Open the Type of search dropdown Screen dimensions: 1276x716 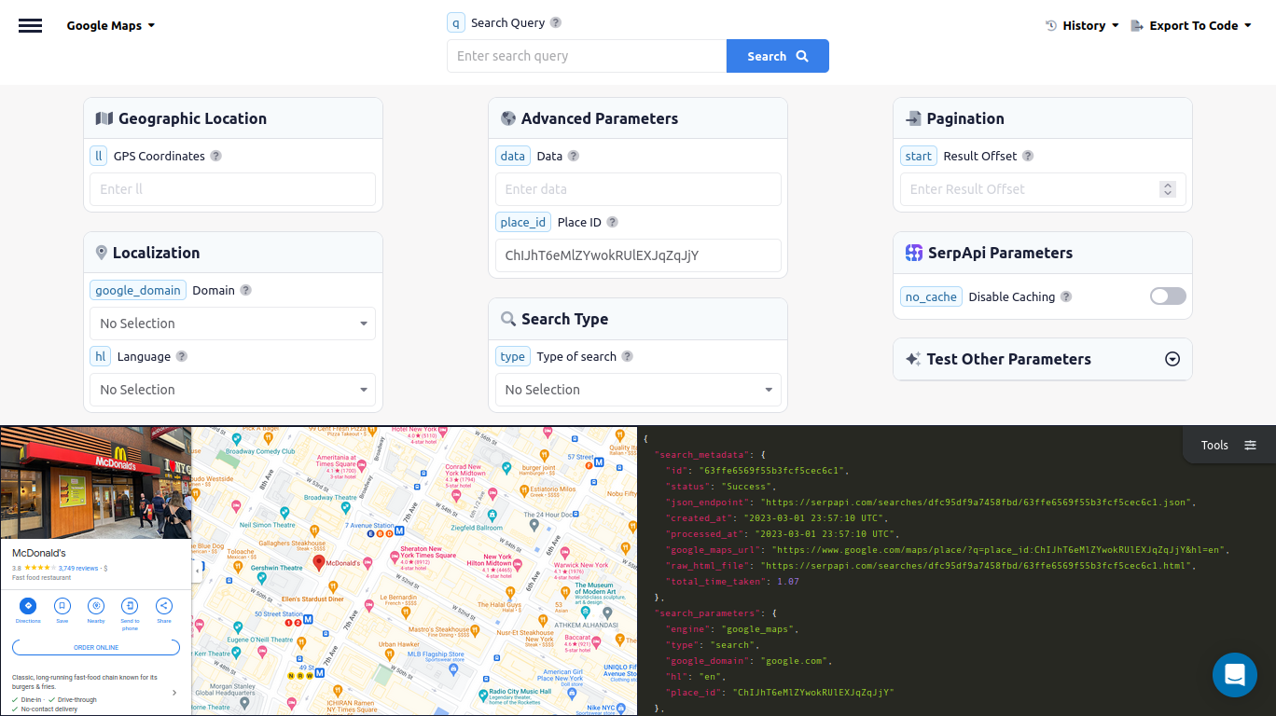click(x=638, y=390)
